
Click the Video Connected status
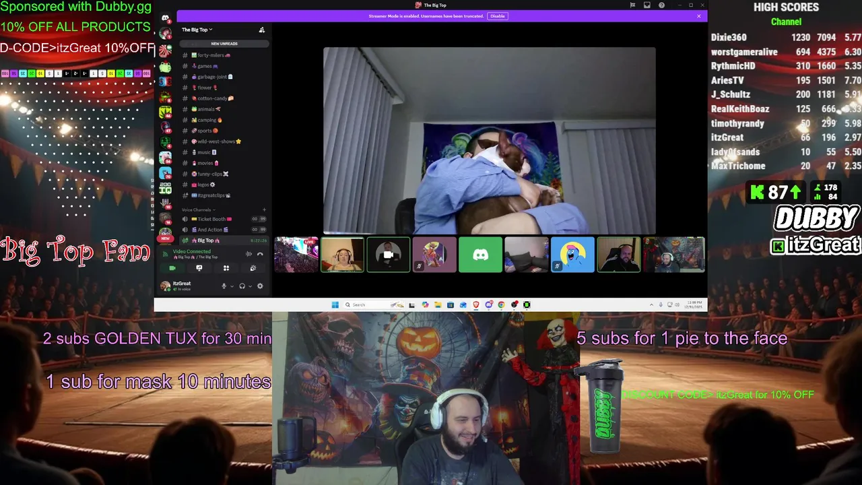[192, 251]
